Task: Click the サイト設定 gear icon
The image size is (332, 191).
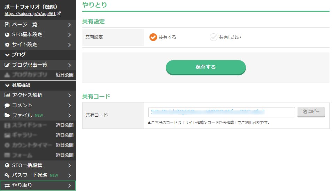Action: (x=7, y=45)
